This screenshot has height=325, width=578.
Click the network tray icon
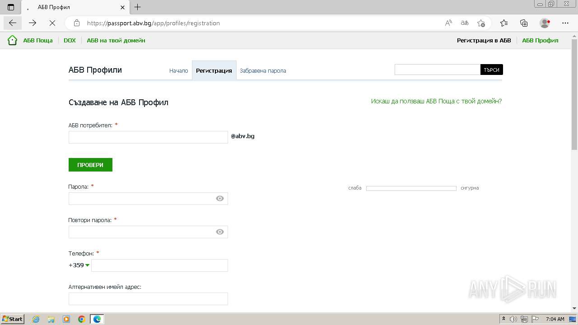(524, 319)
